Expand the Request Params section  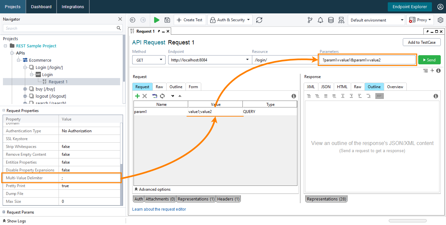4,212
